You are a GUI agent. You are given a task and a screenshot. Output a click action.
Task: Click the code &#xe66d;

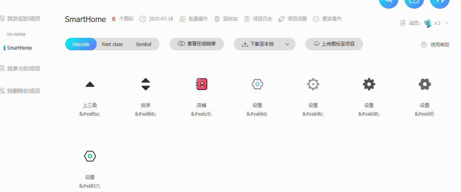pyautogui.click(x=257, y=114)
